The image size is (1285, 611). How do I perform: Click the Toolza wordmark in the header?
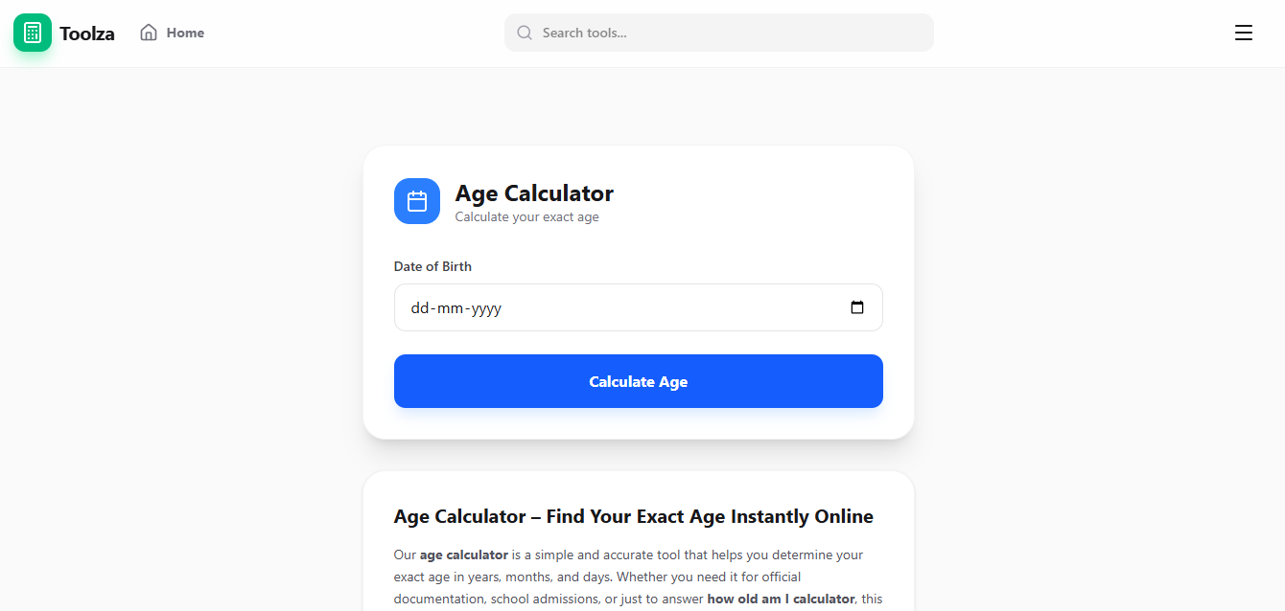pos(87,32)
